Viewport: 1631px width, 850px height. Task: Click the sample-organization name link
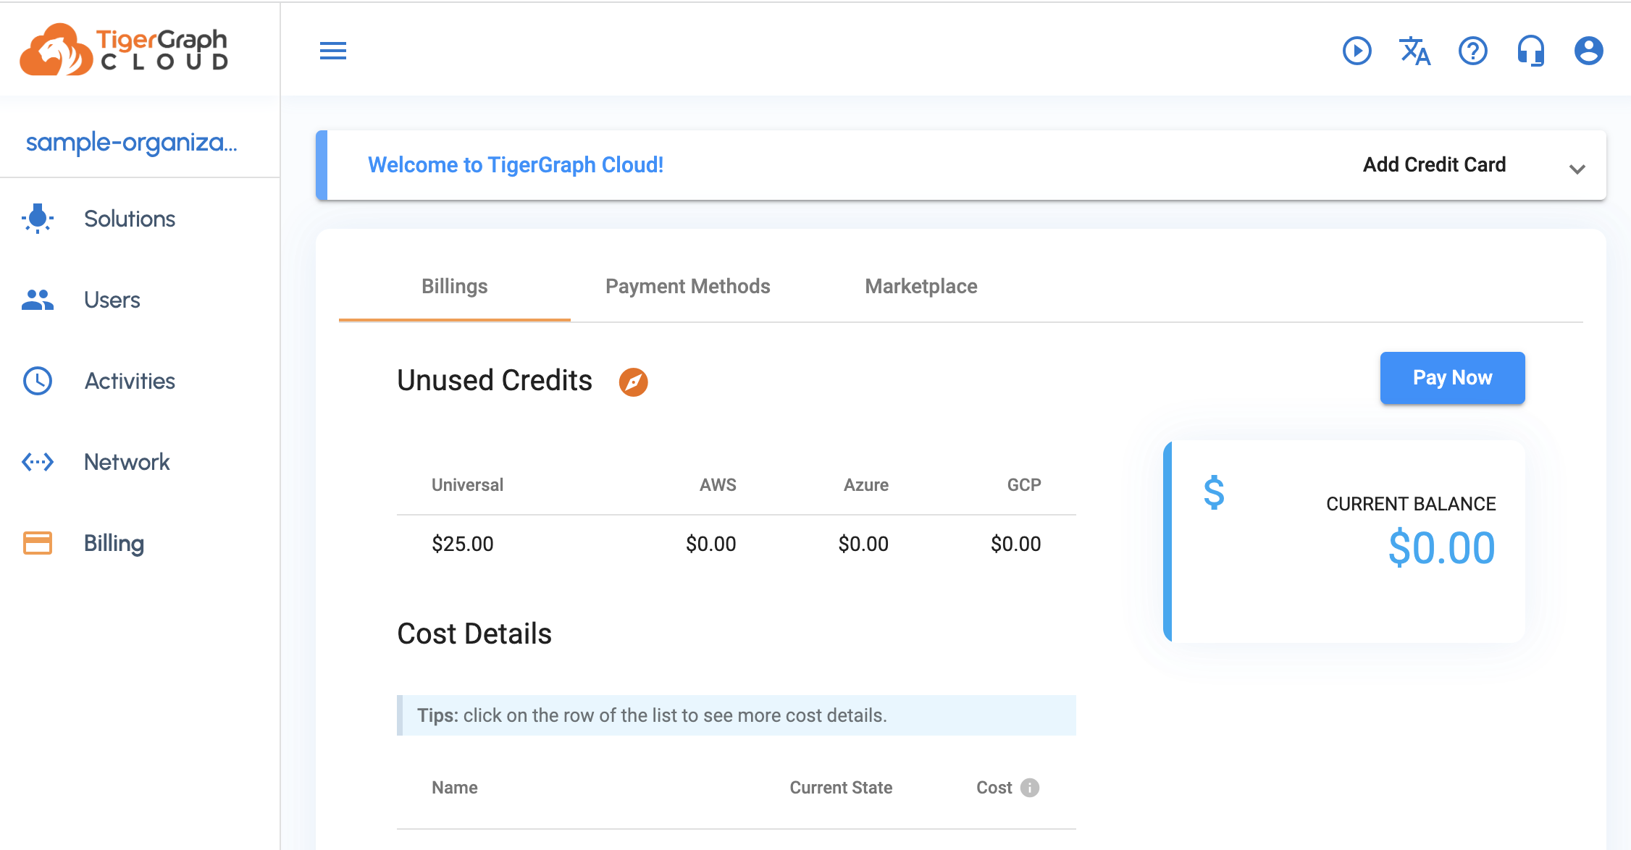pos(131,143)
